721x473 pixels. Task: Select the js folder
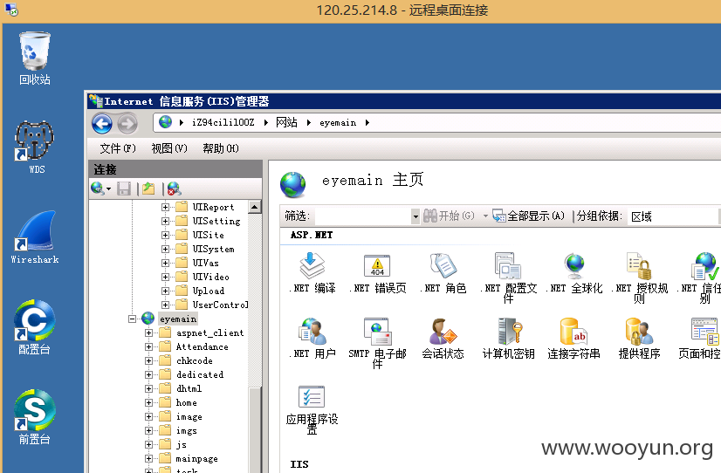coord(182,444)
